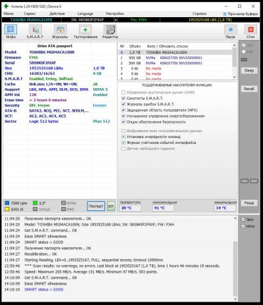263x305 pixels.
Task: Open the Настройки menu
Action: (x=115, y=14)
